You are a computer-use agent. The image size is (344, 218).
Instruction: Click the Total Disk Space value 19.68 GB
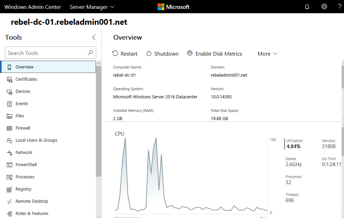click(219, 119)
